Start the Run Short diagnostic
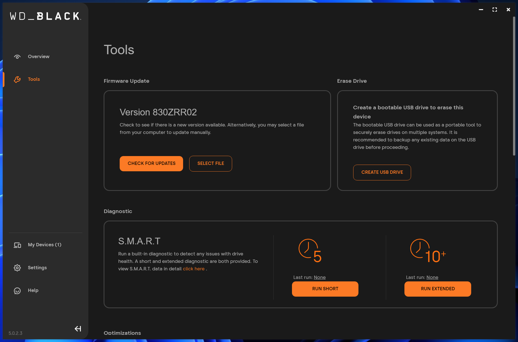Viewport: 518px width, 342px height. (325, 289)
